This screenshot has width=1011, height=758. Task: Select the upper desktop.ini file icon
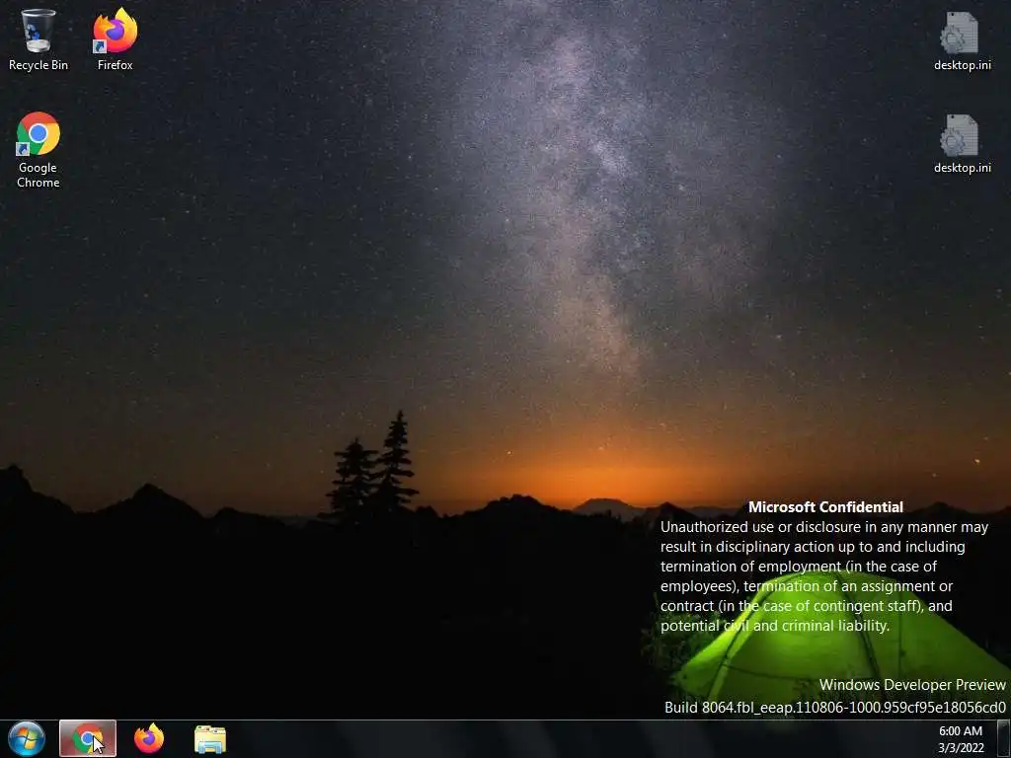(962, 41)
